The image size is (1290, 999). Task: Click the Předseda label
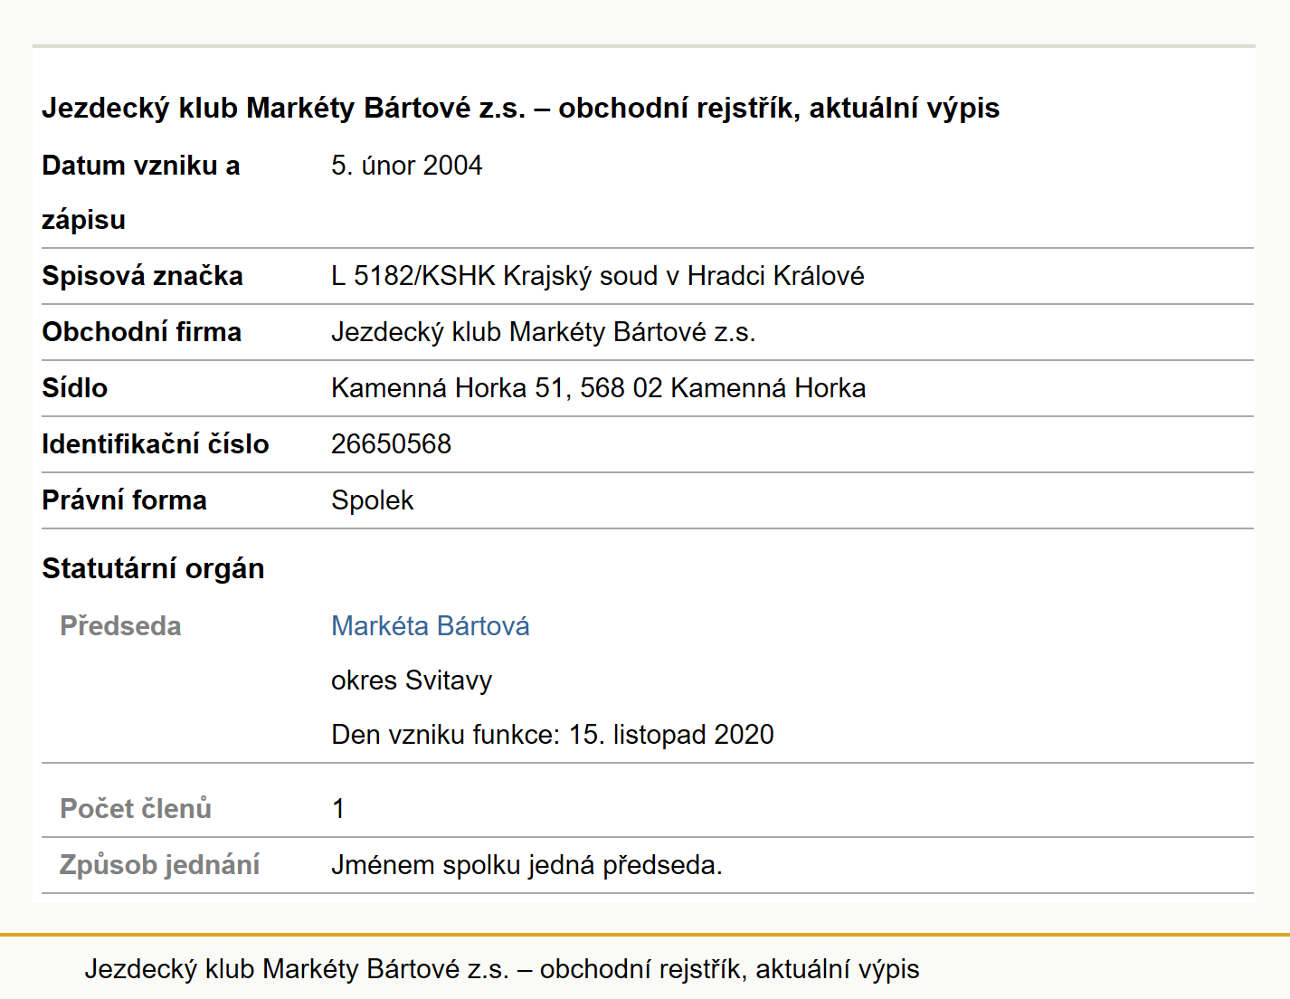120,626
